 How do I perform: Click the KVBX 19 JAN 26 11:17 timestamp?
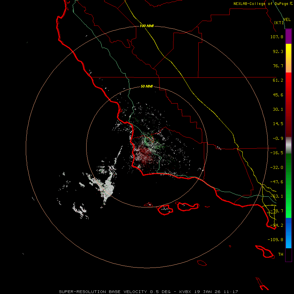tap(209, 292)
